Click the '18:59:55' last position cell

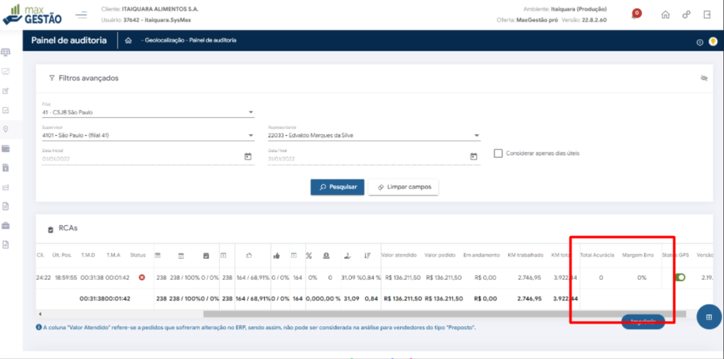(65, 278)
